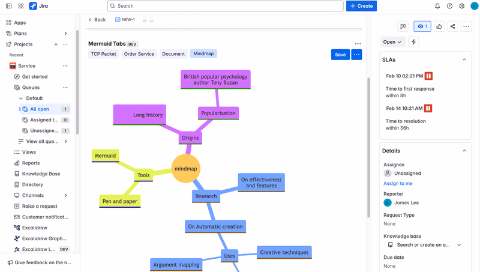Screen dimensions: 480x272
Task: Click the Jira logo
Action: click(38, 6)
